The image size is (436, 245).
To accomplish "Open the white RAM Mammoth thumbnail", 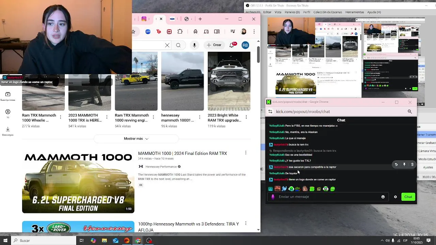I will pos(229,81).
